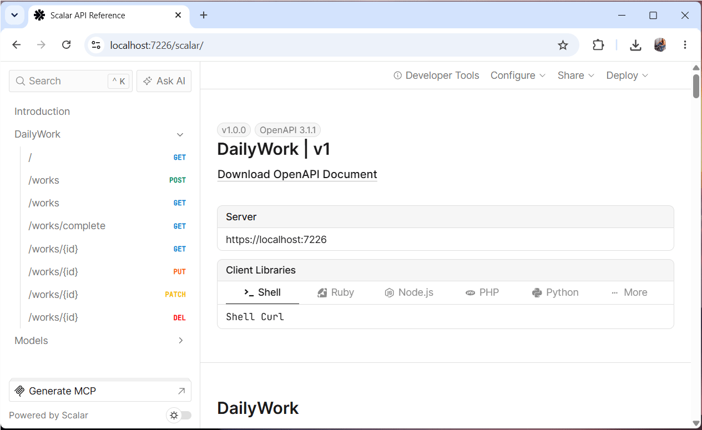Select the PATCH /works/{id} endpoint
The width and height of the screenshot is (702, 430).
(107, 295)
